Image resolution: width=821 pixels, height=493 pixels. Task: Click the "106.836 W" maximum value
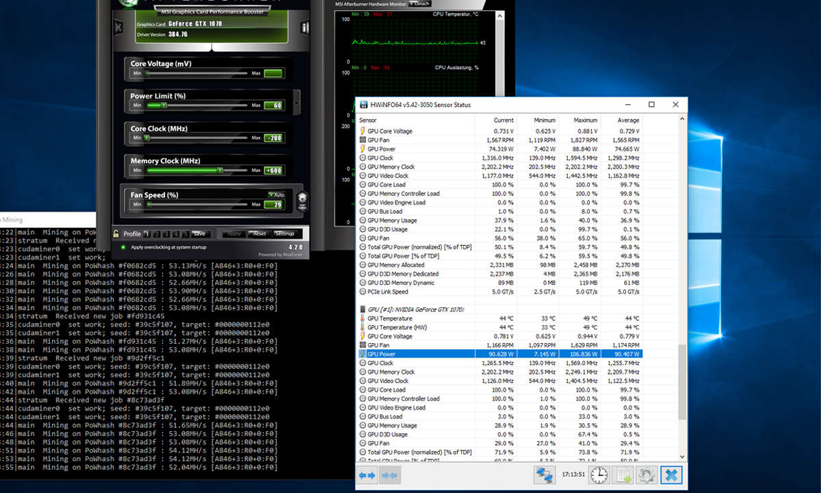583,354
